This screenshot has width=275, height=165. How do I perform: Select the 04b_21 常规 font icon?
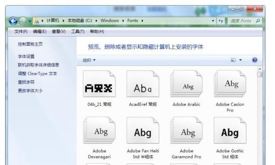[x=99, y=84]
